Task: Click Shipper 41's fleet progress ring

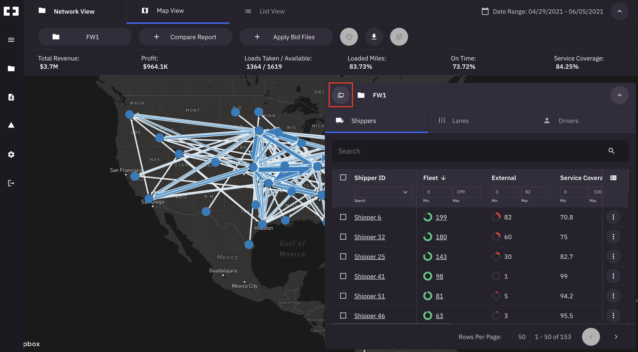Action: (x=428, y=276)
